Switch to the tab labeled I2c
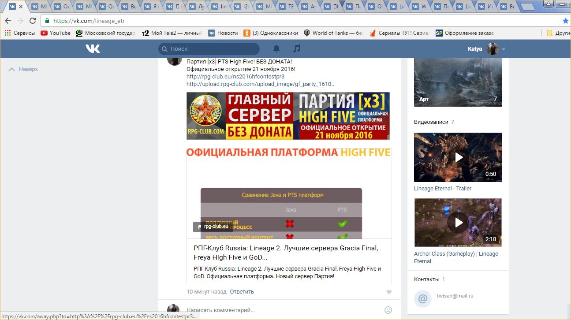 click(243, 7)
